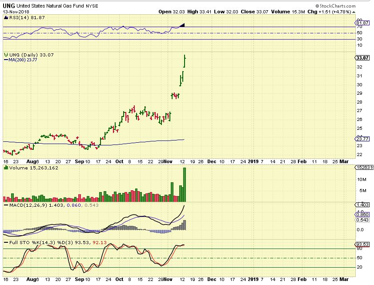Viewport: 374px width, 285px height.
Task: Click the RSI legend icon before RSI(14)
Action: (x=6, y=17)
